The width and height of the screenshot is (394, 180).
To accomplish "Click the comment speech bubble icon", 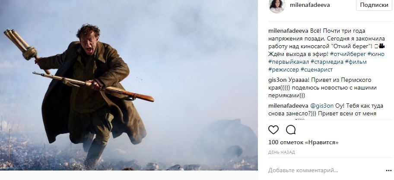I will click(x=291, y=130).
